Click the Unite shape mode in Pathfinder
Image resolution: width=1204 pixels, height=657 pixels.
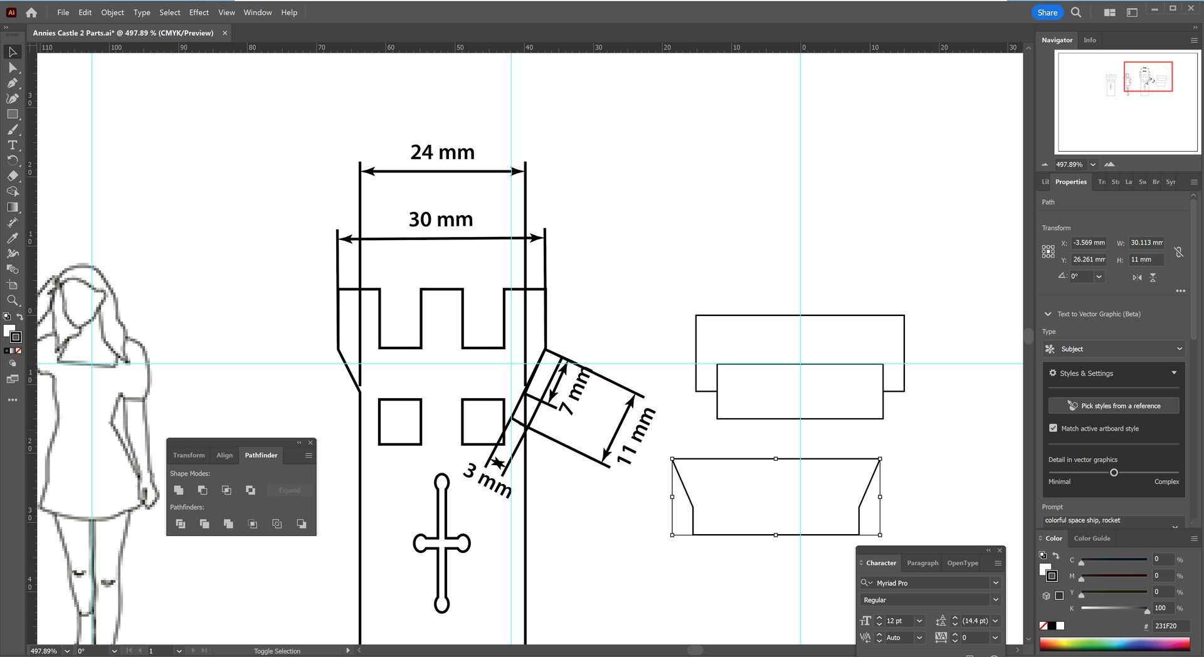pyautogui.click(x=179, y=490)
